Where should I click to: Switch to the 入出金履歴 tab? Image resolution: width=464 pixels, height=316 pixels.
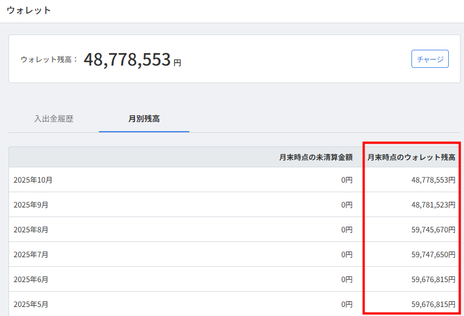(x=54, y=119)
